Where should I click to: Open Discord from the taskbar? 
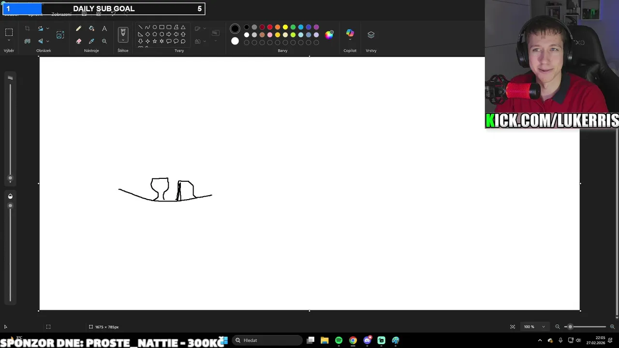coord(367,340)
